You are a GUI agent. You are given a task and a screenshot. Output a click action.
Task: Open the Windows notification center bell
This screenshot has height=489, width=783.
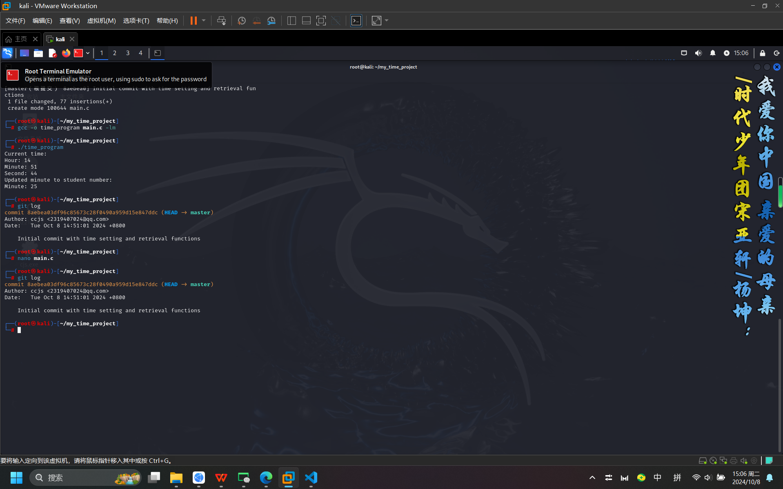(x=770, y=478)
